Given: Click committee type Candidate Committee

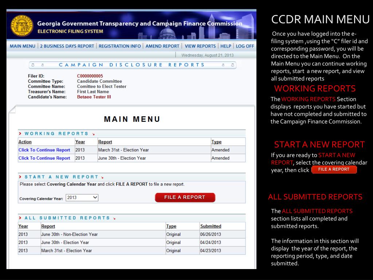Looking at the screenshot, I should point(99,81).
